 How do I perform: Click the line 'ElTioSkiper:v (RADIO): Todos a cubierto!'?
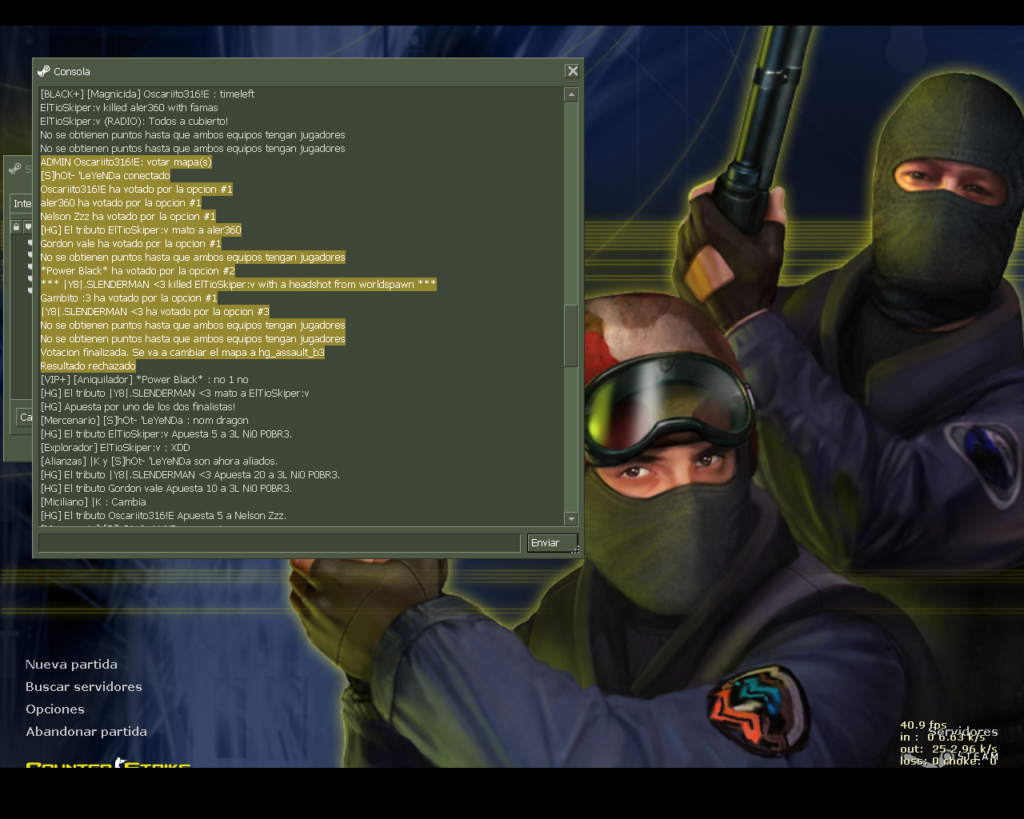point(134,122)
